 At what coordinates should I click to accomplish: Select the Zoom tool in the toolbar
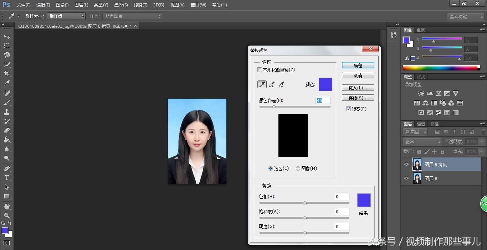pyautogui.click(x=6, y=216)
